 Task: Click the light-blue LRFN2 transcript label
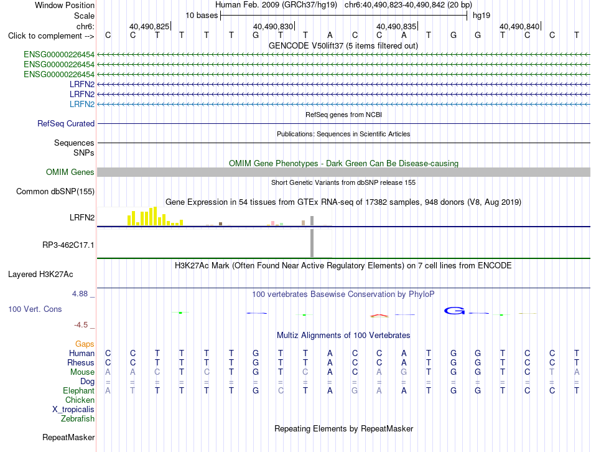82,104
